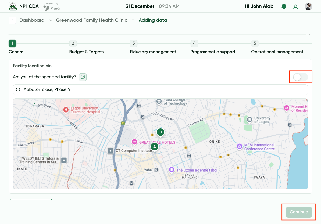Open the Dashboard breadcrumb link
The image size is (321, 224).
point(32,20)
